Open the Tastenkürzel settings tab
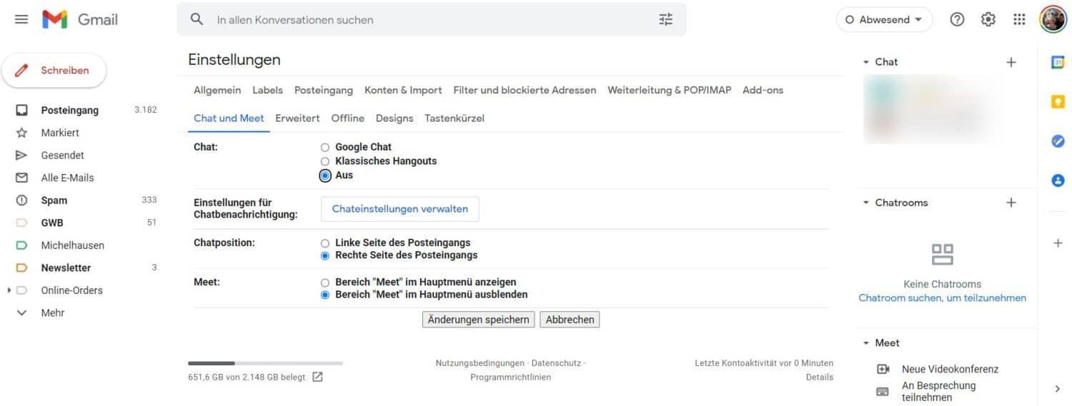 [454, 118]
